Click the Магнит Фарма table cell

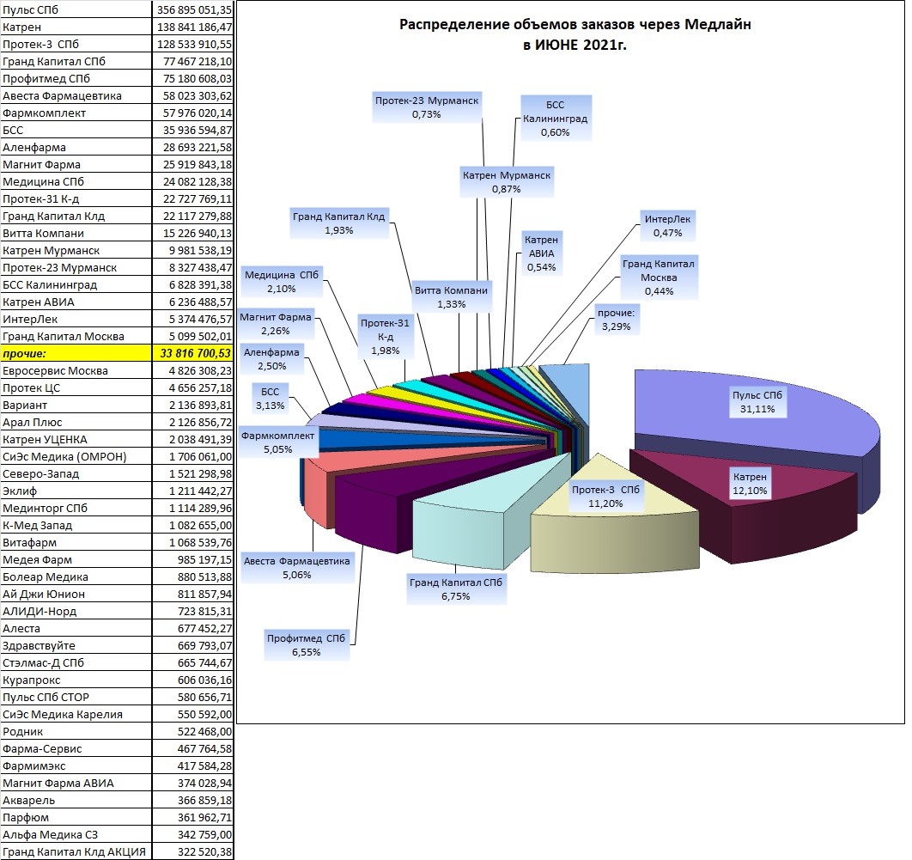(x=76, y=164)
